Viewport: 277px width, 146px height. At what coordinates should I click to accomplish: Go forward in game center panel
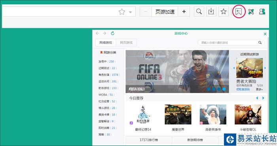104,33
